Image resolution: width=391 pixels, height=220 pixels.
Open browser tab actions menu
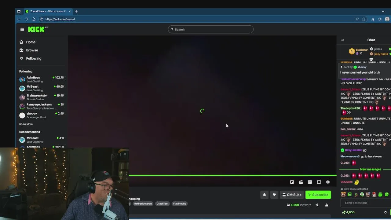pos(19,11)
